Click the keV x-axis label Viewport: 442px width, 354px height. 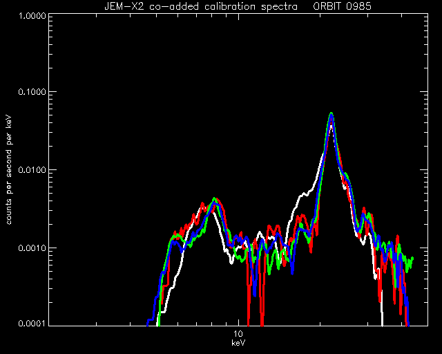[238, 343]
